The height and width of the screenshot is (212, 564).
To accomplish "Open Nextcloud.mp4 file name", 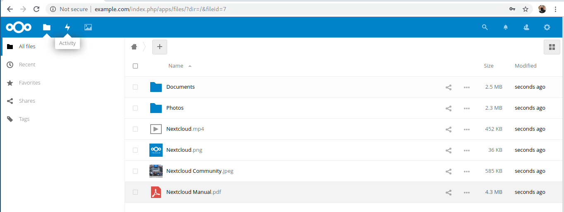I will [x=185, y=129].
